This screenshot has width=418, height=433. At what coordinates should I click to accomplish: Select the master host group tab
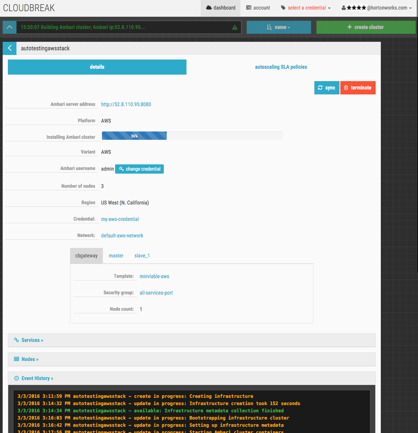point(116,256)
